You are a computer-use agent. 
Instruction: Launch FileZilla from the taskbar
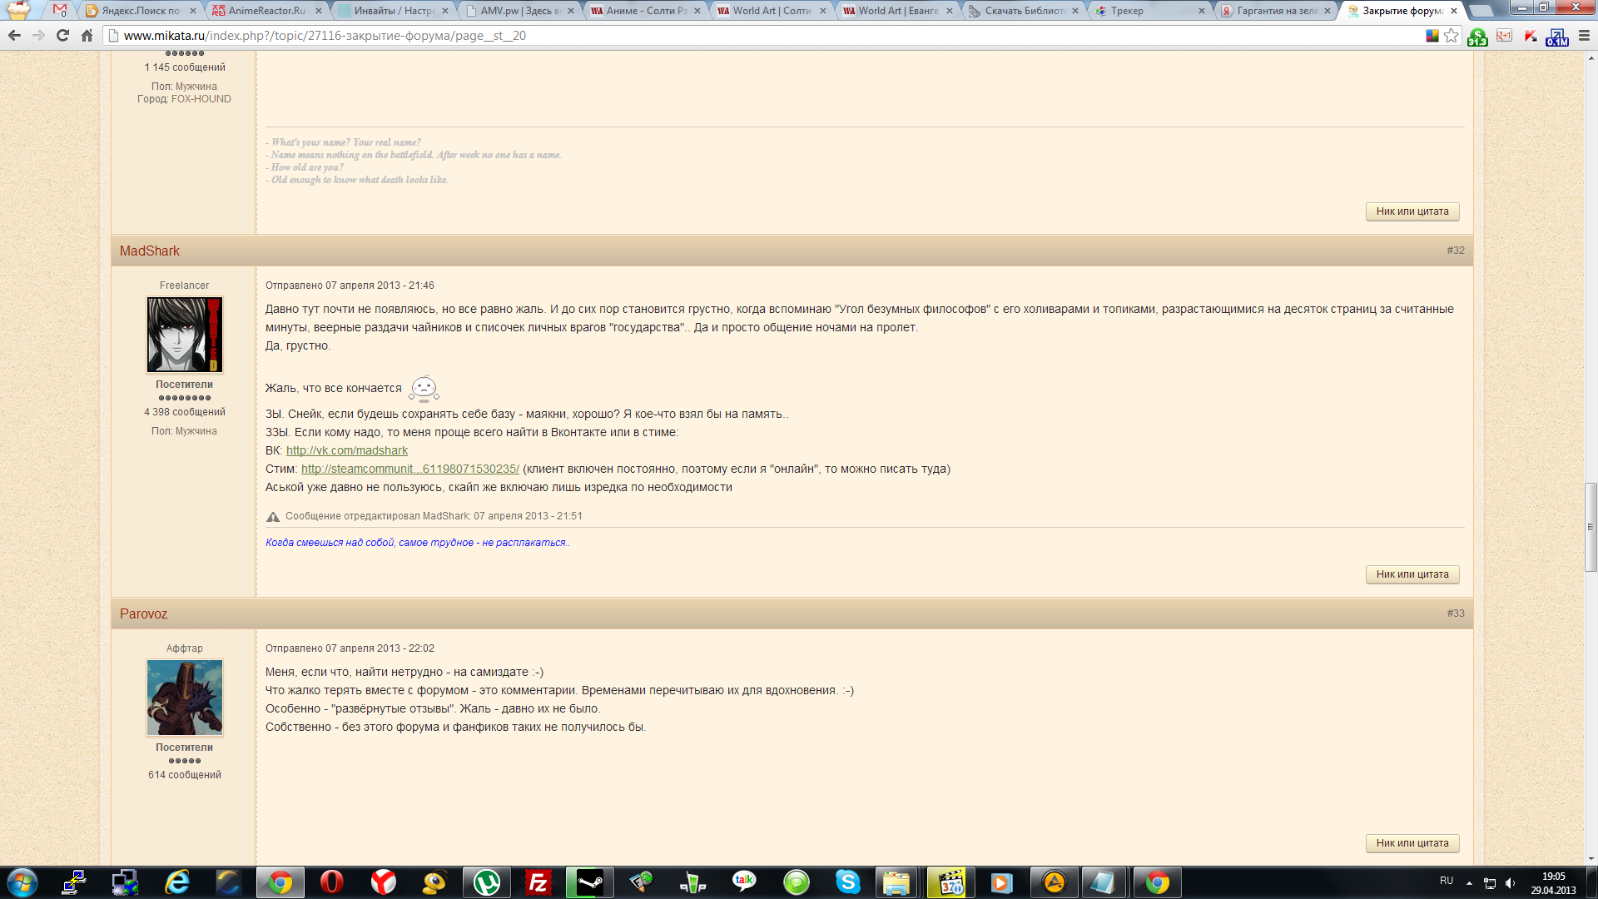(x=538, y=882)
